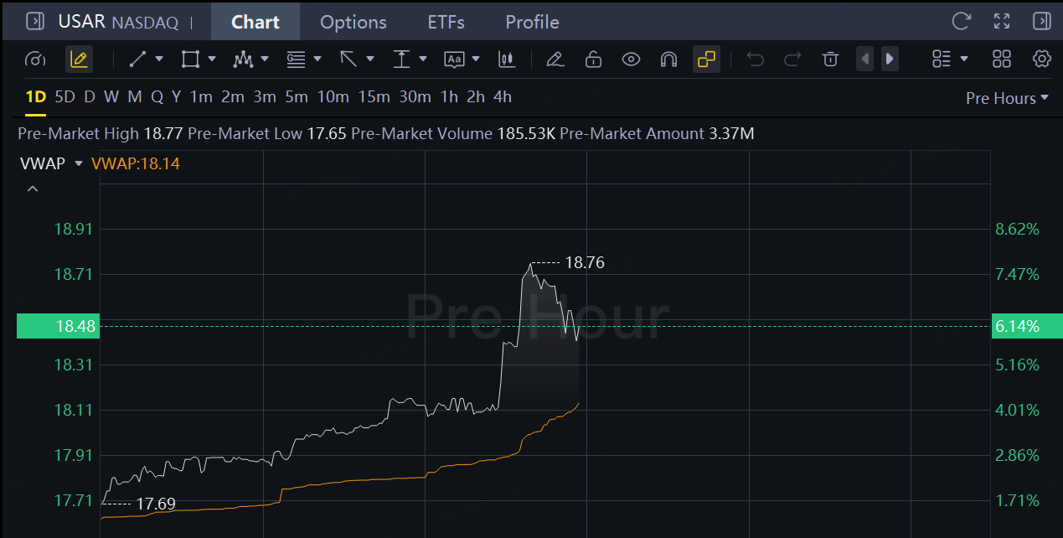Select the wave pattern drawing tool
The height and width of the screenshot is (538, 1063).
tap(243, 59)
